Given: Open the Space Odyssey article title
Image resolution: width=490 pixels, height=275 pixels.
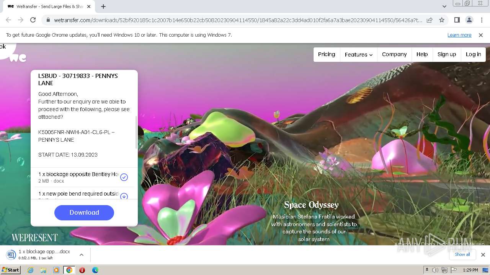Looking at the screenshot, I should coord(311,205).
